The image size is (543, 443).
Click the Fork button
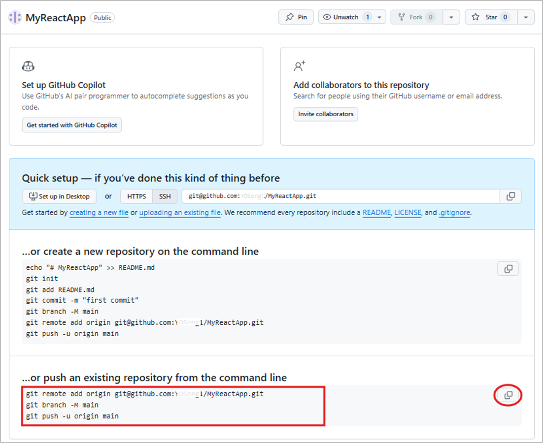[x=416, y=17]
